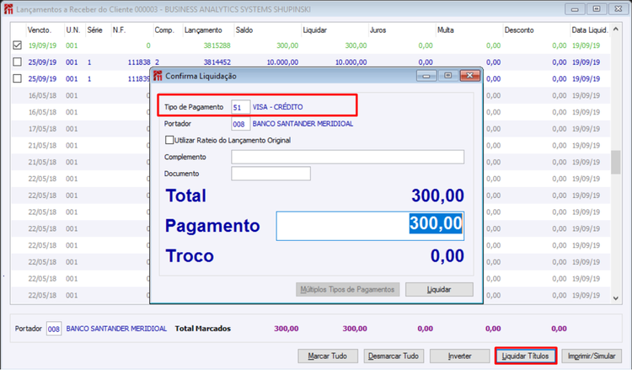Click the Documento text field
632x370 pixels.
(x=270, y=174)
